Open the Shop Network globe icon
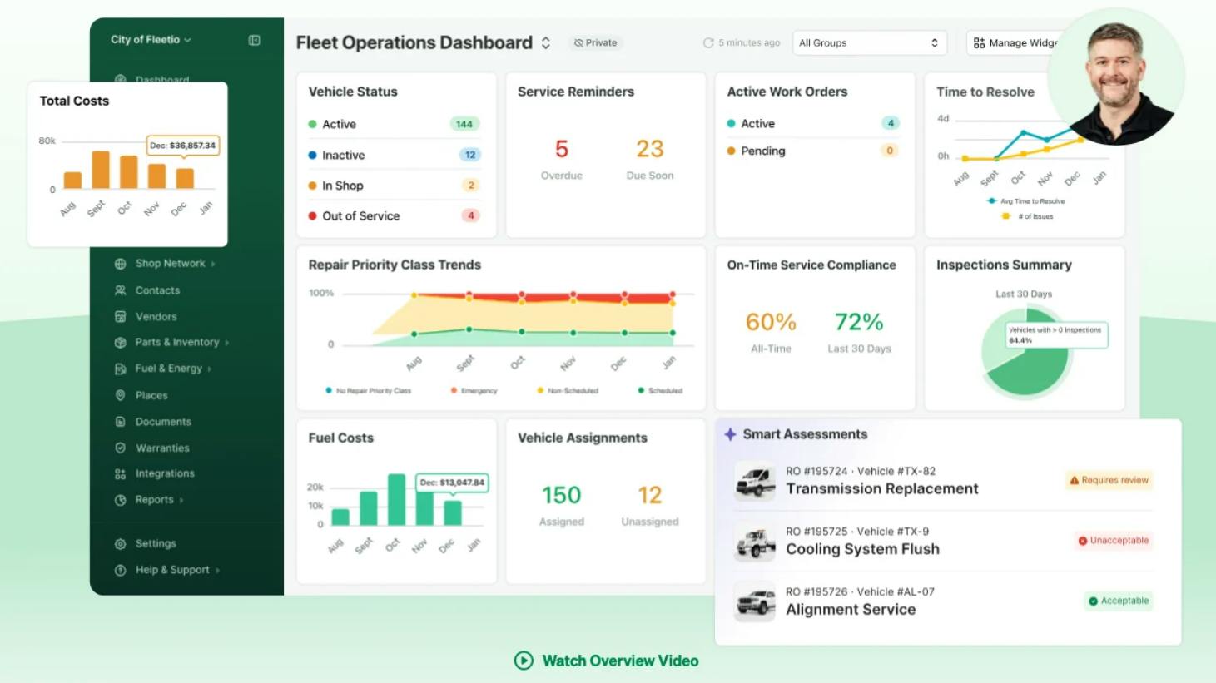Viewport: 1216px width, 683px height. tap(120, 264)
